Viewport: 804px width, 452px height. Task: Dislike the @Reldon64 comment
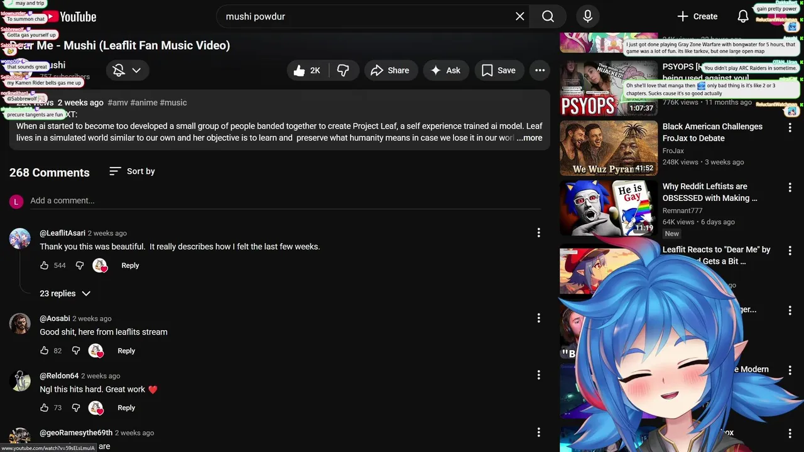(76, 408)
